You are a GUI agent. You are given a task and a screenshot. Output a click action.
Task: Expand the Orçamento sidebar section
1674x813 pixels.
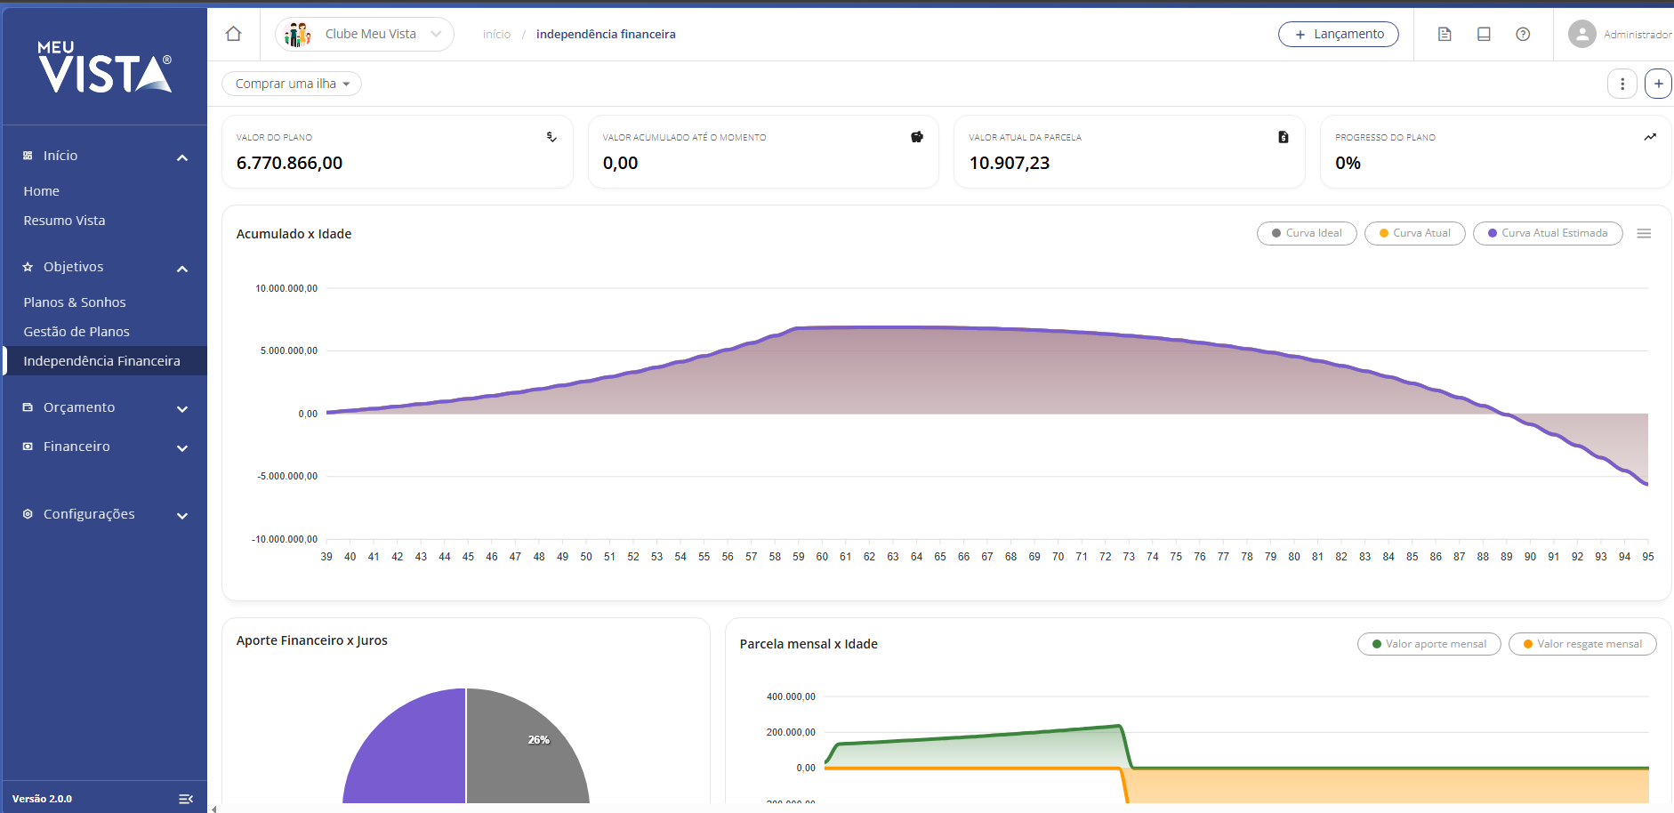click(x=104, y=407)
